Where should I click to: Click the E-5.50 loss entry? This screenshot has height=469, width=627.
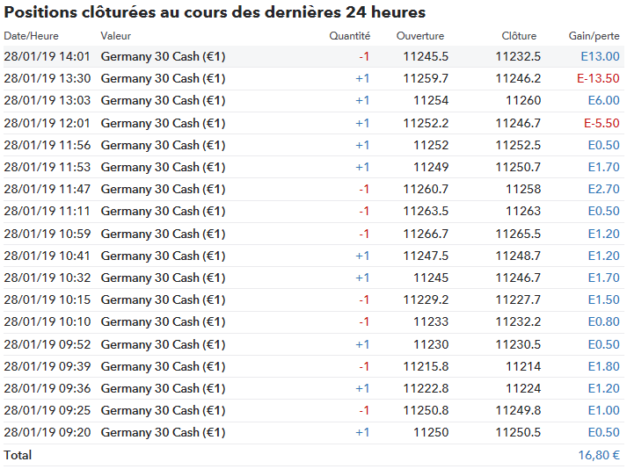pos(601,123)
